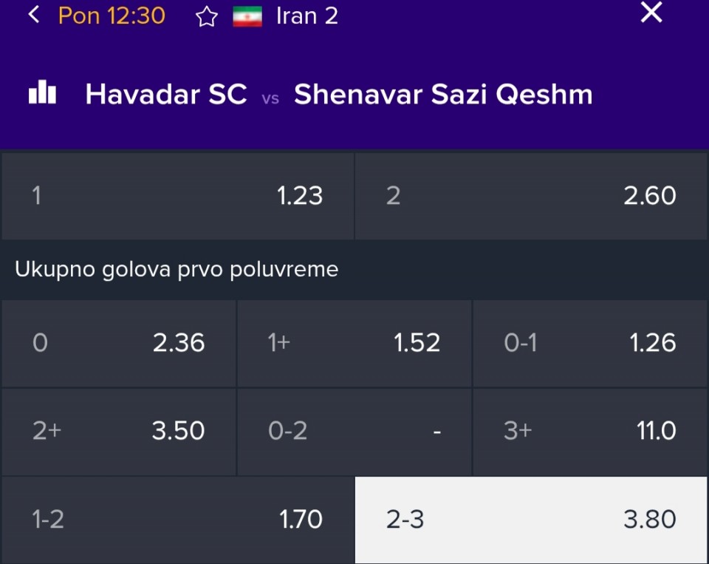Image resolution: width=709 pixels, height=564 pixels.
Task: Choose 1-2 goals at odds 1.70
Action: tap(178, 520)
